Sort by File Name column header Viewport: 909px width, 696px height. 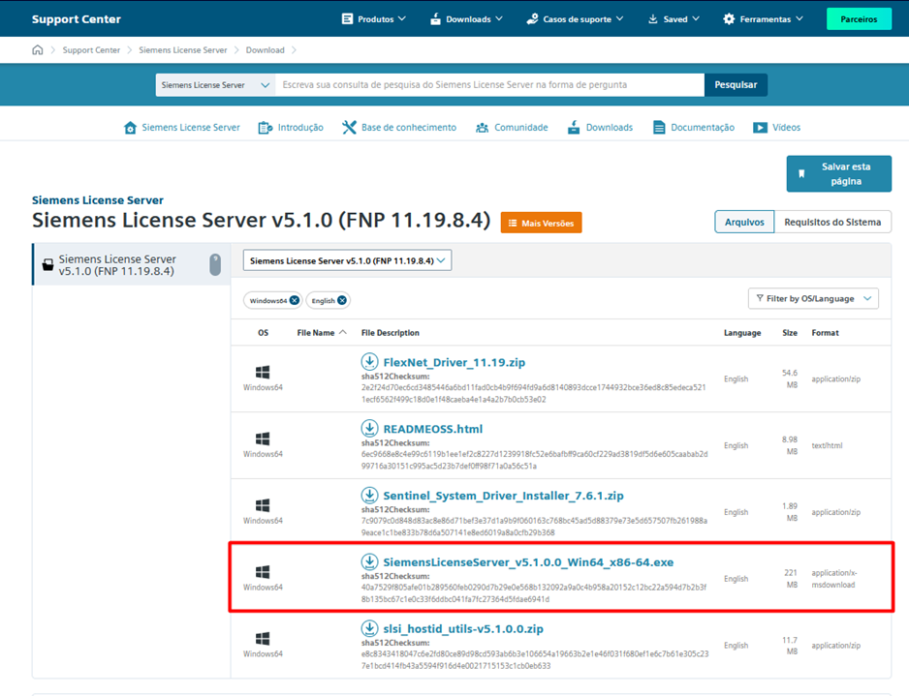[x=316, y=333]
